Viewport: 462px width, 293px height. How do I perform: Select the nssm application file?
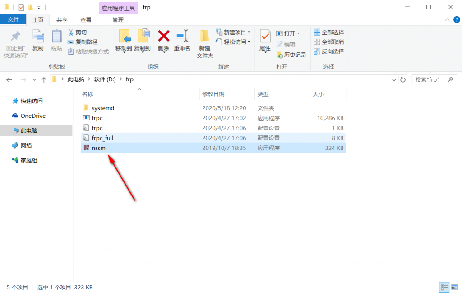(98, 148)
